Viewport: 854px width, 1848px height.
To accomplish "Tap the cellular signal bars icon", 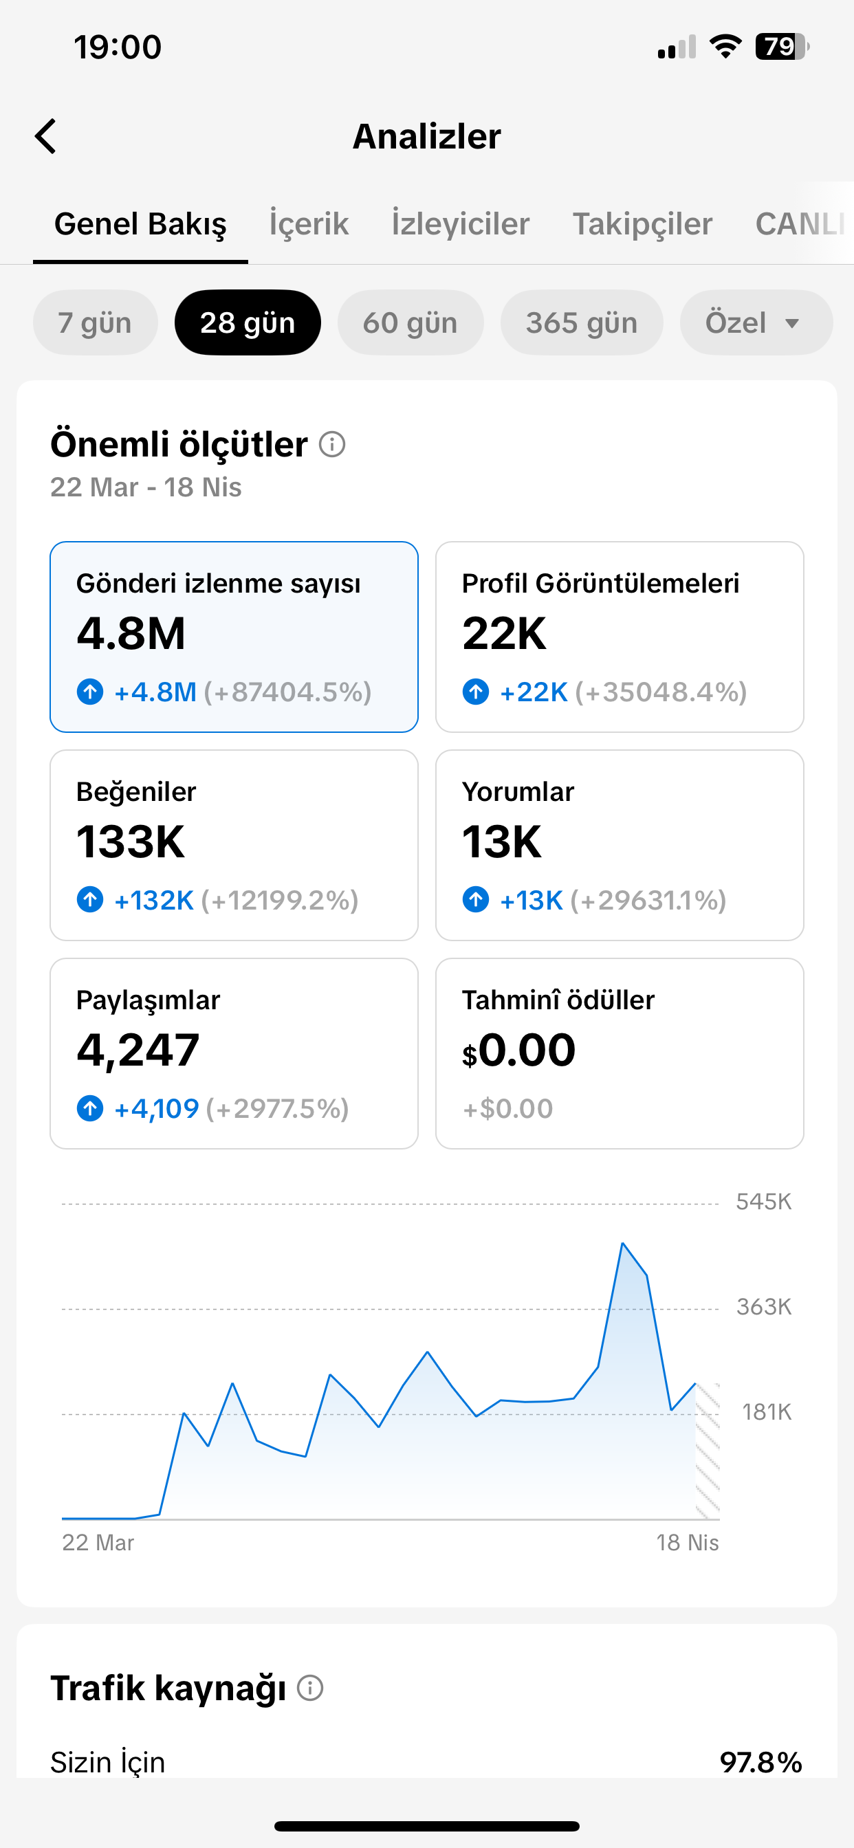I will (677, 47).
